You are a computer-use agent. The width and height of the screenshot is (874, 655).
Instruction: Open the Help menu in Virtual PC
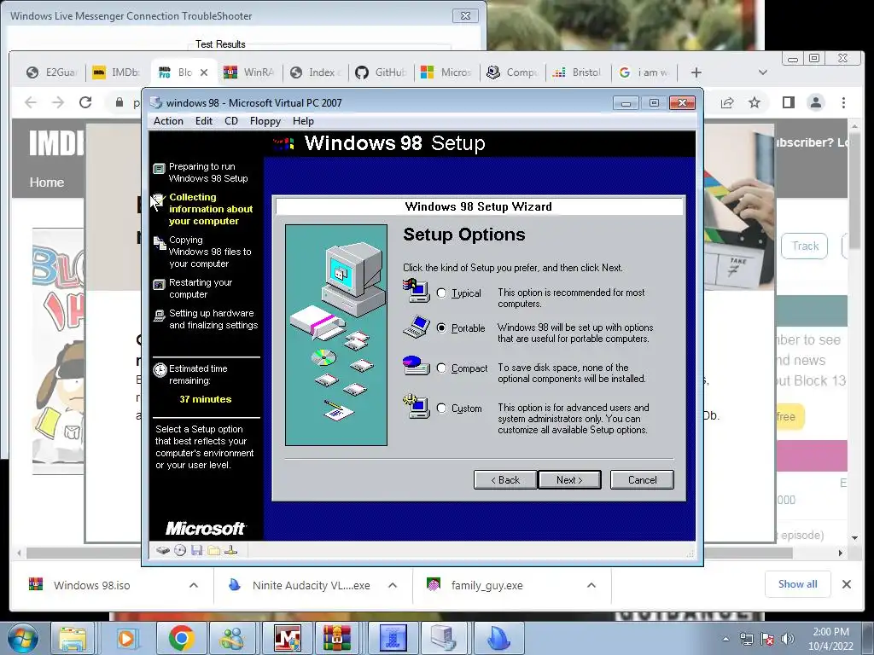(x=303, y=121)
